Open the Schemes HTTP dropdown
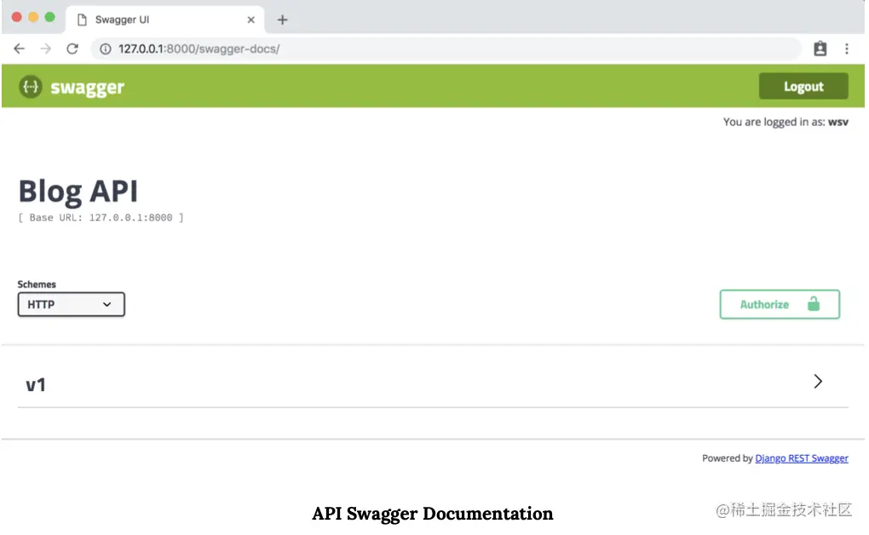 tap(71, 304)
